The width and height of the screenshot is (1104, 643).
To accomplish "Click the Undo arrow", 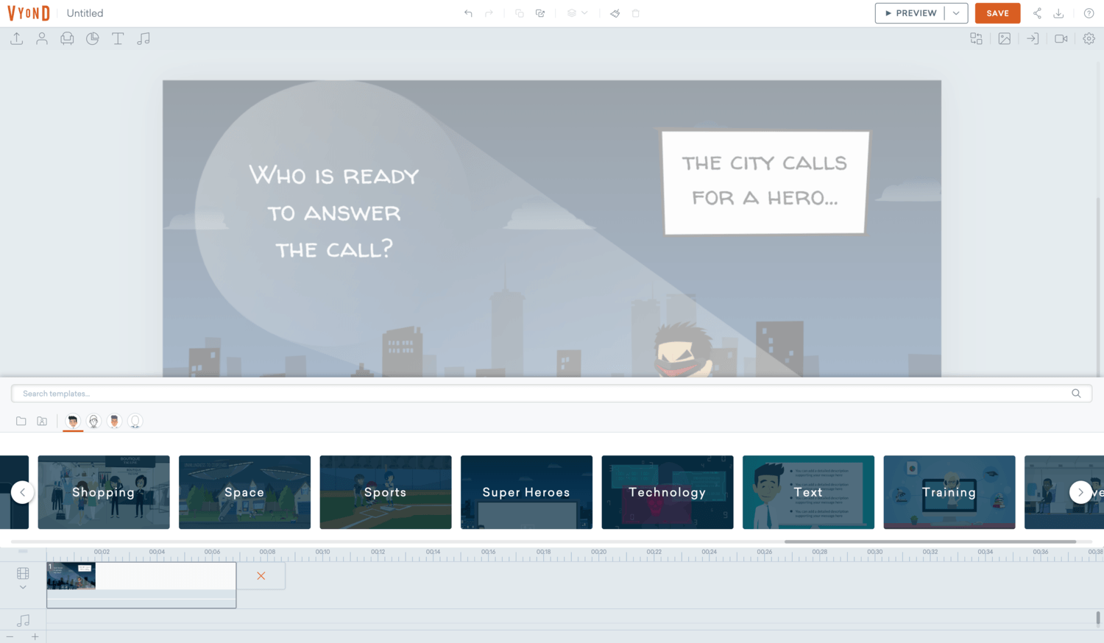I will [468, 13].
